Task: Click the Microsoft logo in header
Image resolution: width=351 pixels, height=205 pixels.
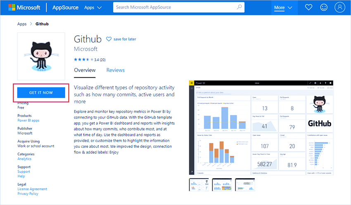Action: point(24,7)
